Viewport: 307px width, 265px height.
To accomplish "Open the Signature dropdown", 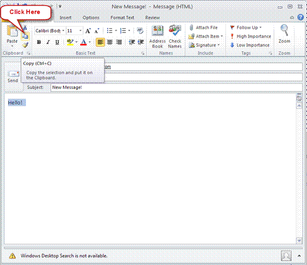I will (204, 45).
